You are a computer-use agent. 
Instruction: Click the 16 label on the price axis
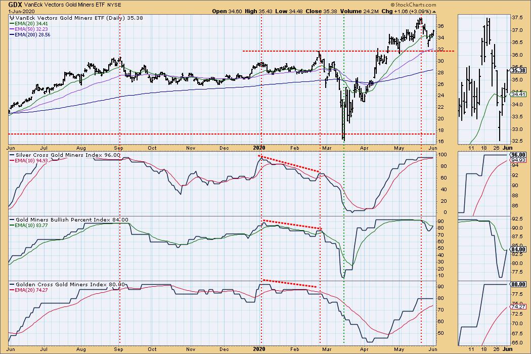tap(440, 142)
